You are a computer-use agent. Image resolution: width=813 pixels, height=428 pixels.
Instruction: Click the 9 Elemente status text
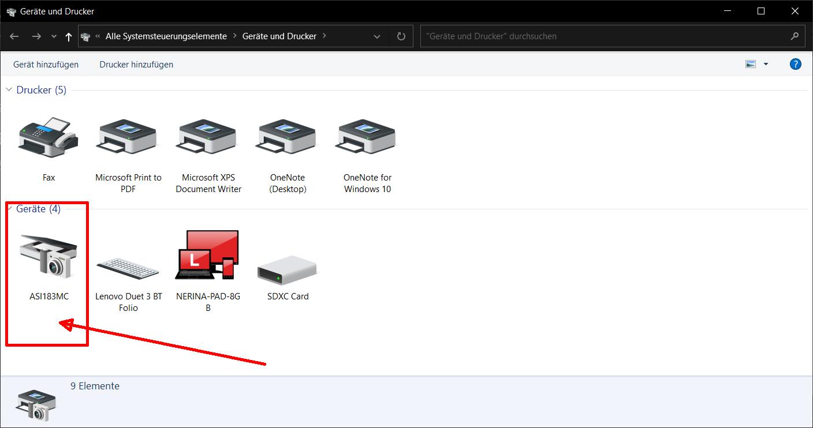(95, 386)
